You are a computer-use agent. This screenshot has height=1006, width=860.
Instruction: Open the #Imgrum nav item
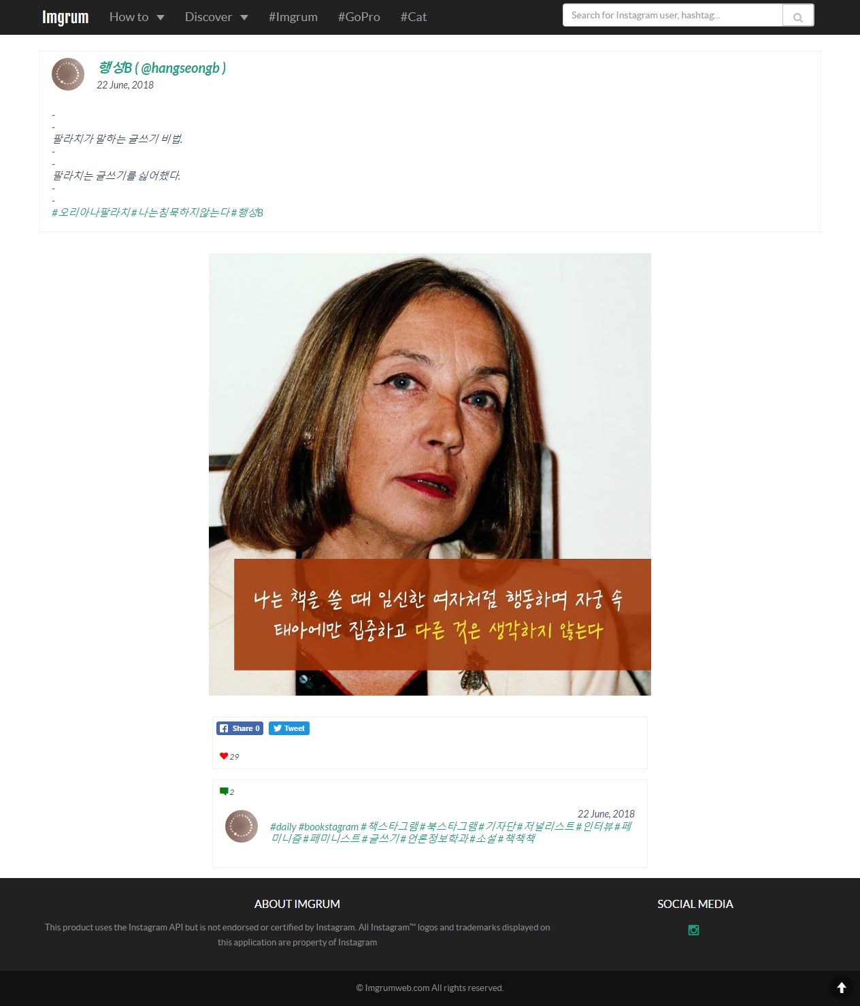point(293,17)
